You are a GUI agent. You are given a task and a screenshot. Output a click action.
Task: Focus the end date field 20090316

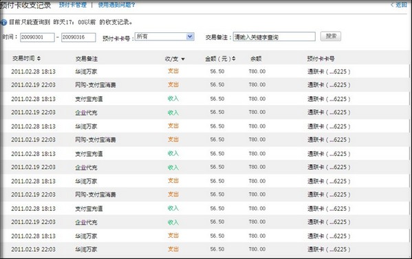point(78,37)
